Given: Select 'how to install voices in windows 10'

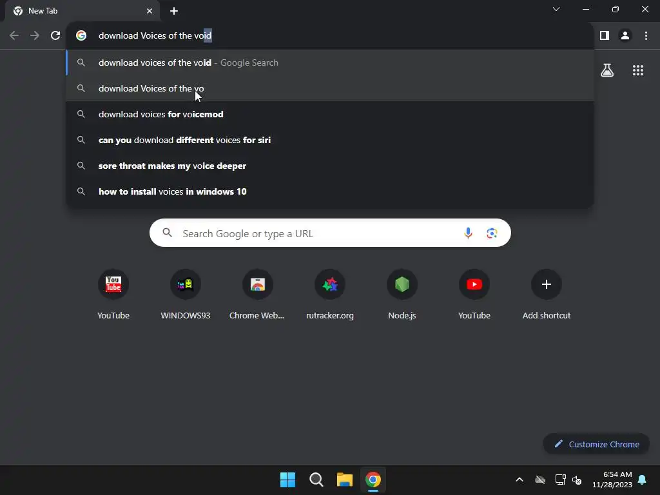Looking at the screenshot, I should click(x=330, y=191).
